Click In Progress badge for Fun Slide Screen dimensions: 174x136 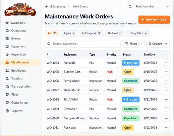pos(131,63)
